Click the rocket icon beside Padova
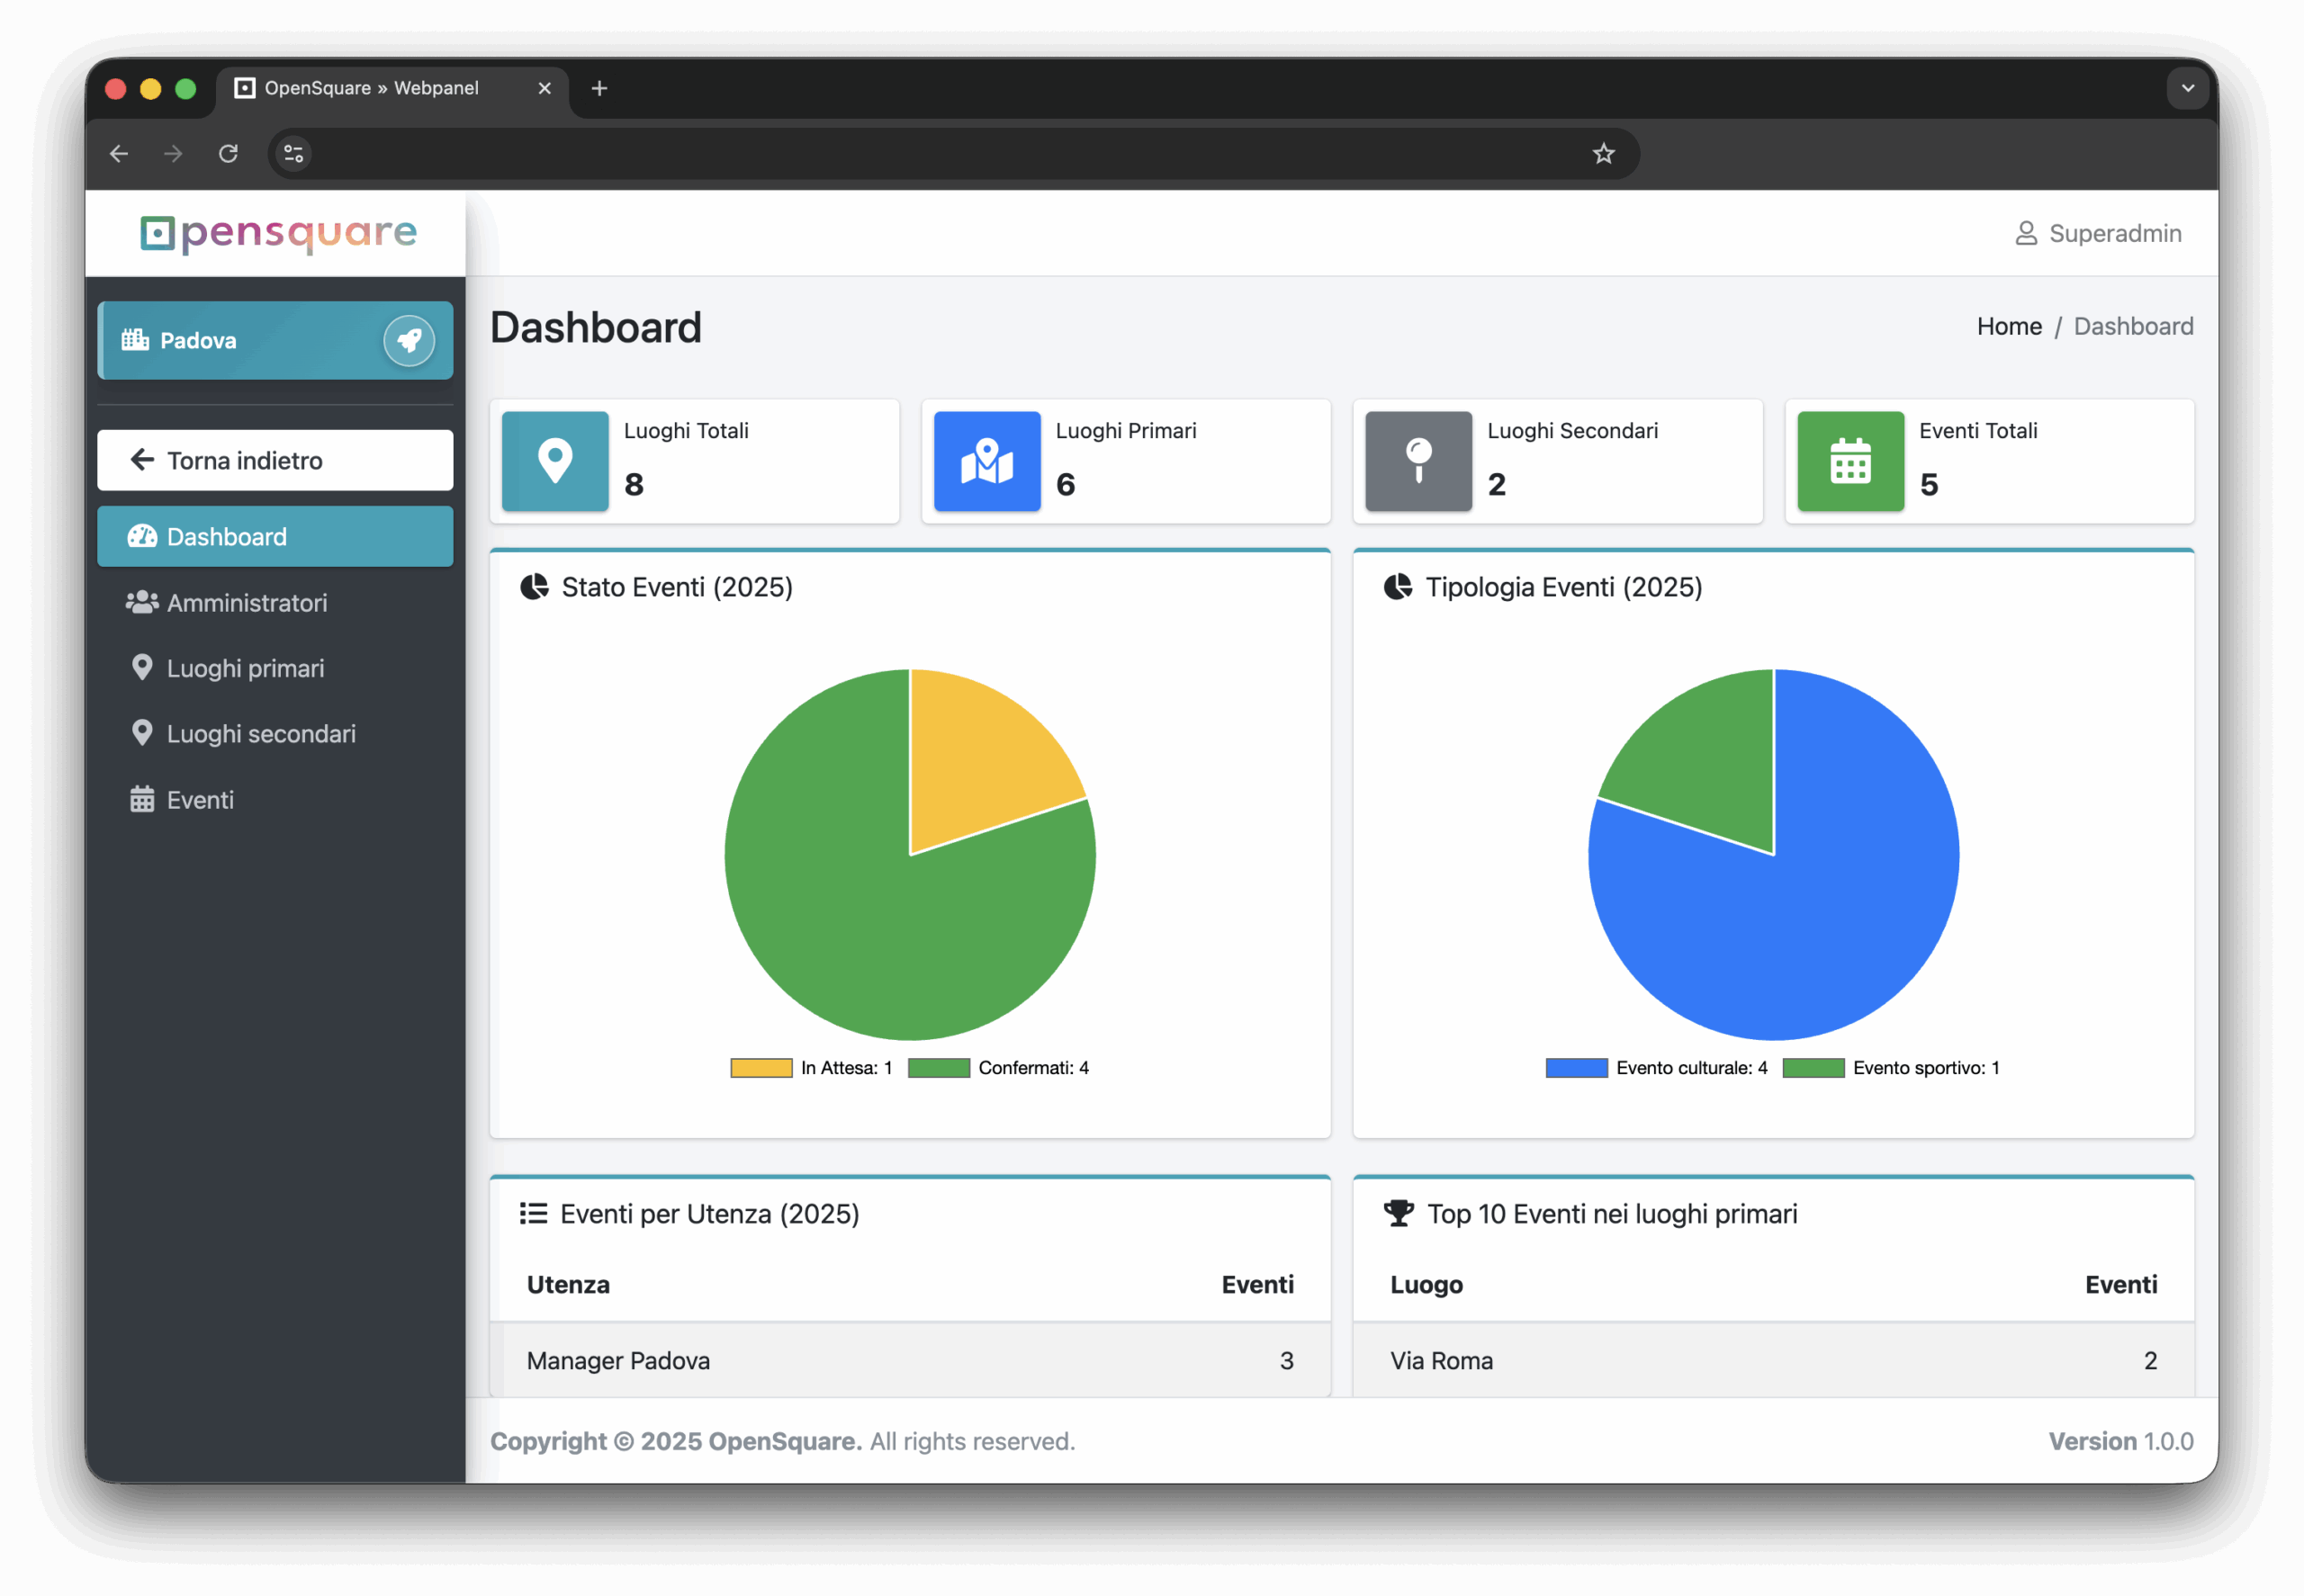Screen dimensions: 2304x1596 pos(409,341)
